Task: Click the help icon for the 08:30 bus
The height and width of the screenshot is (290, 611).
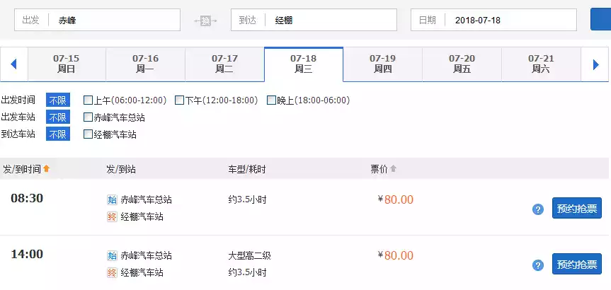Action: [x=538, y=209]
